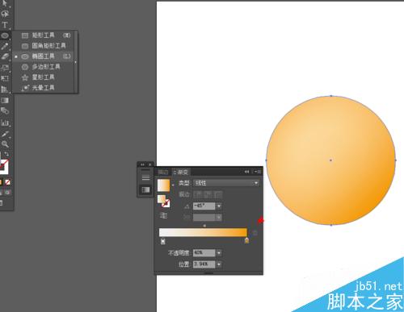Expand collapsed dock with double arrows
Image resolution: width=404 pixels, height=312 pixels.
coord(142,164)
